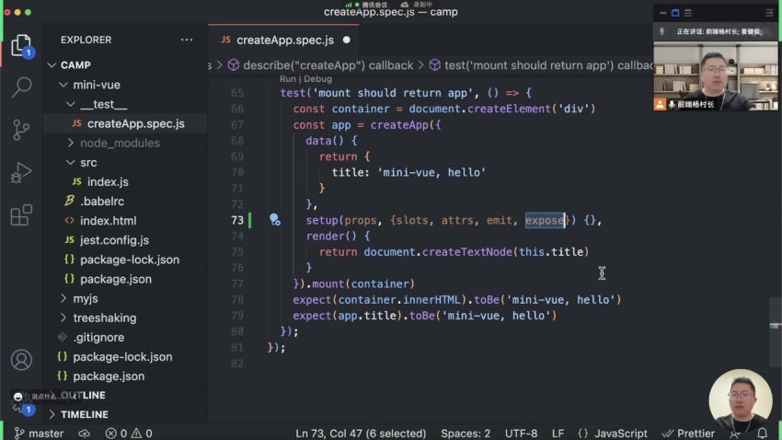Click the master branch status item
Image resolution: width=782 pixels, height=440 pixels.
[40, 433]
